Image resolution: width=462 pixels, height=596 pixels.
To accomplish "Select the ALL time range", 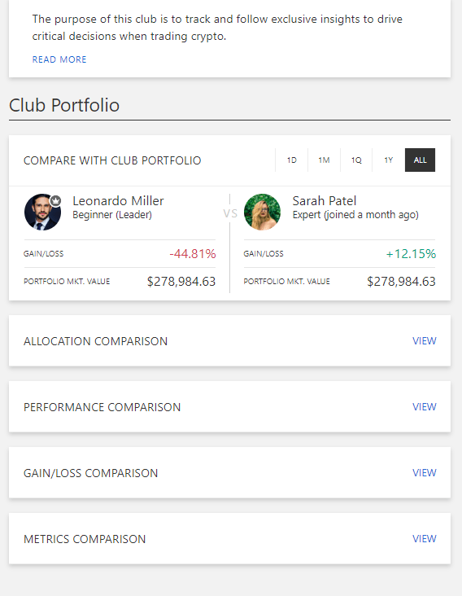I will tap(420, 160).
